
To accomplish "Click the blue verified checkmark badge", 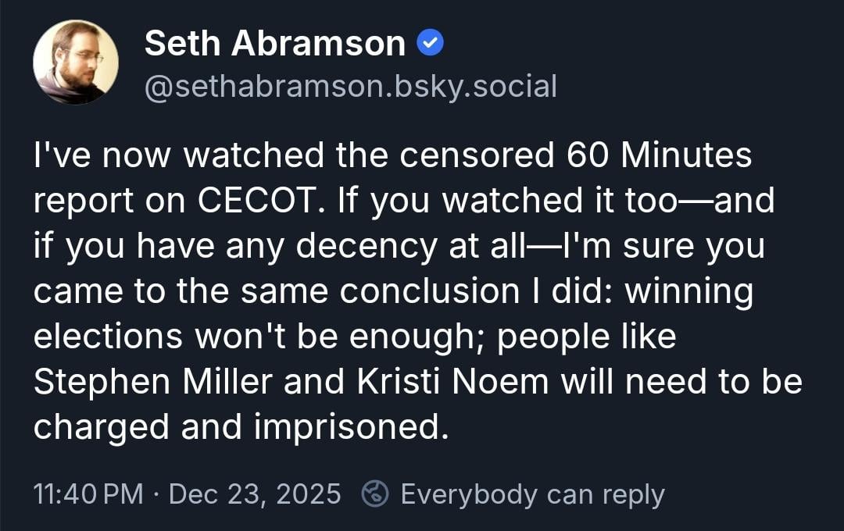I will tap(431, 45).
